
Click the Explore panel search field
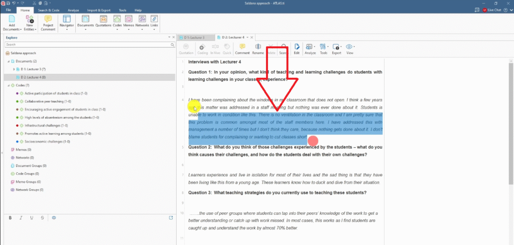(88, 45)
